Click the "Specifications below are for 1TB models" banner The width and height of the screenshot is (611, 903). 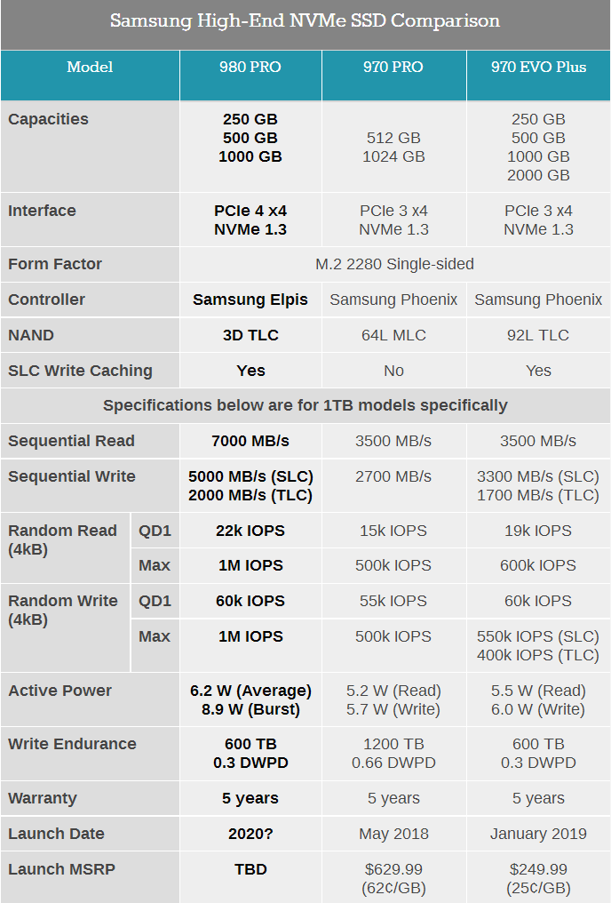(305, 405)
